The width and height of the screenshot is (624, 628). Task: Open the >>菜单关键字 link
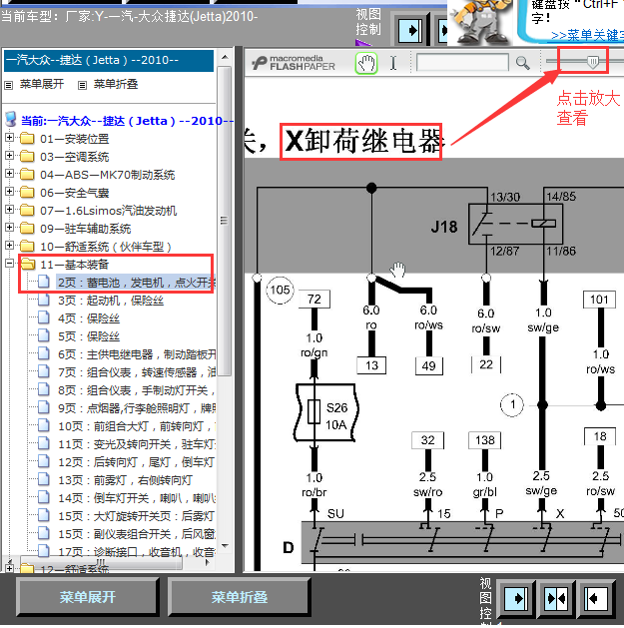587,36
